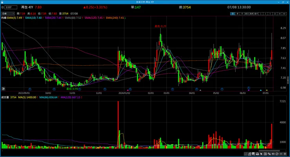Click the 07/08 13:30:00 timestamp

point(239,7)
